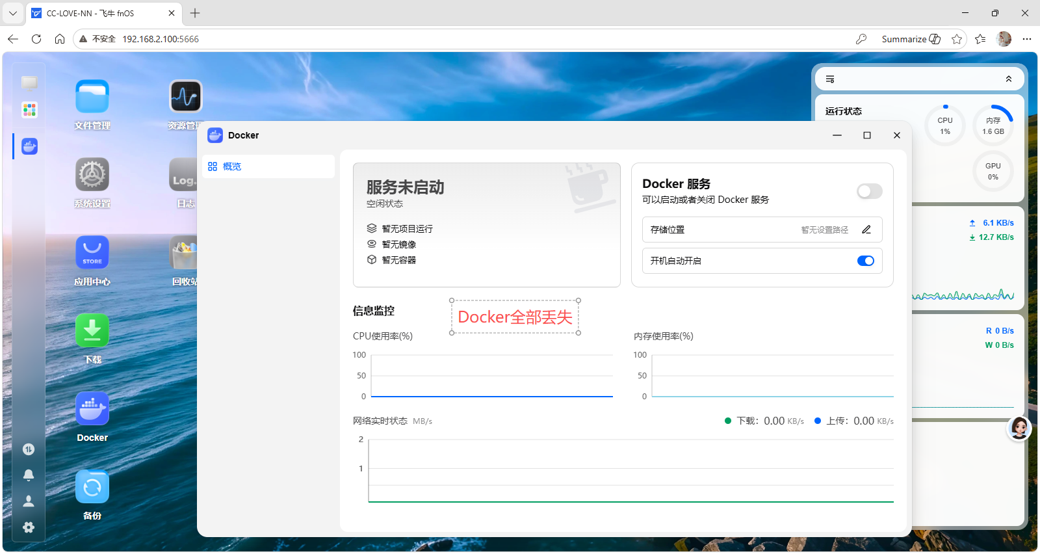This screenshot has height=554, width=1040.
Task: Open the browser tab list dropdown
Action: tap(13, 13)
